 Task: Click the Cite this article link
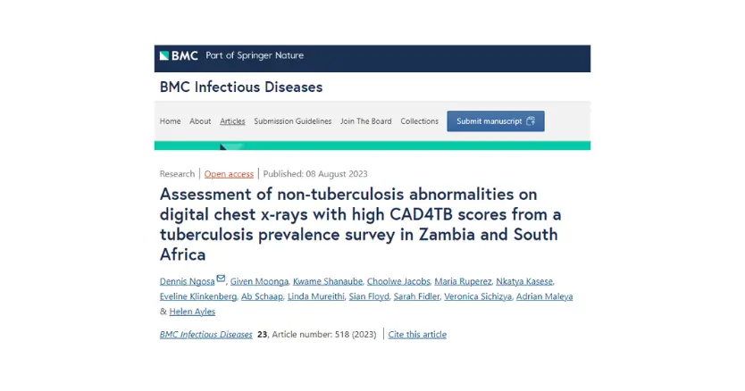click(417, 335)
